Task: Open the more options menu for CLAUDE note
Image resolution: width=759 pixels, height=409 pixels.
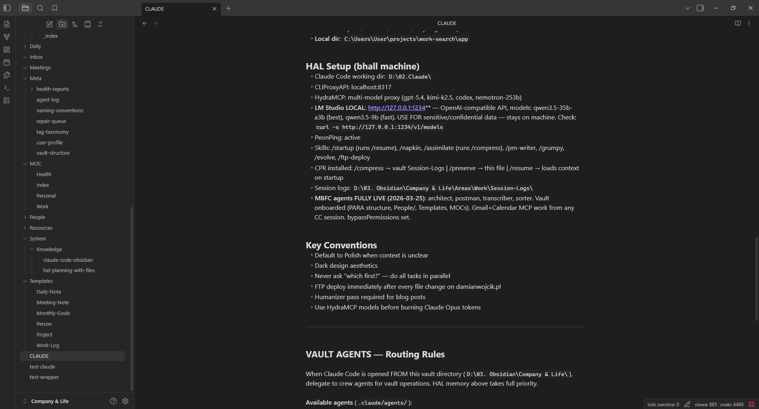Action: tap(749, 23)
